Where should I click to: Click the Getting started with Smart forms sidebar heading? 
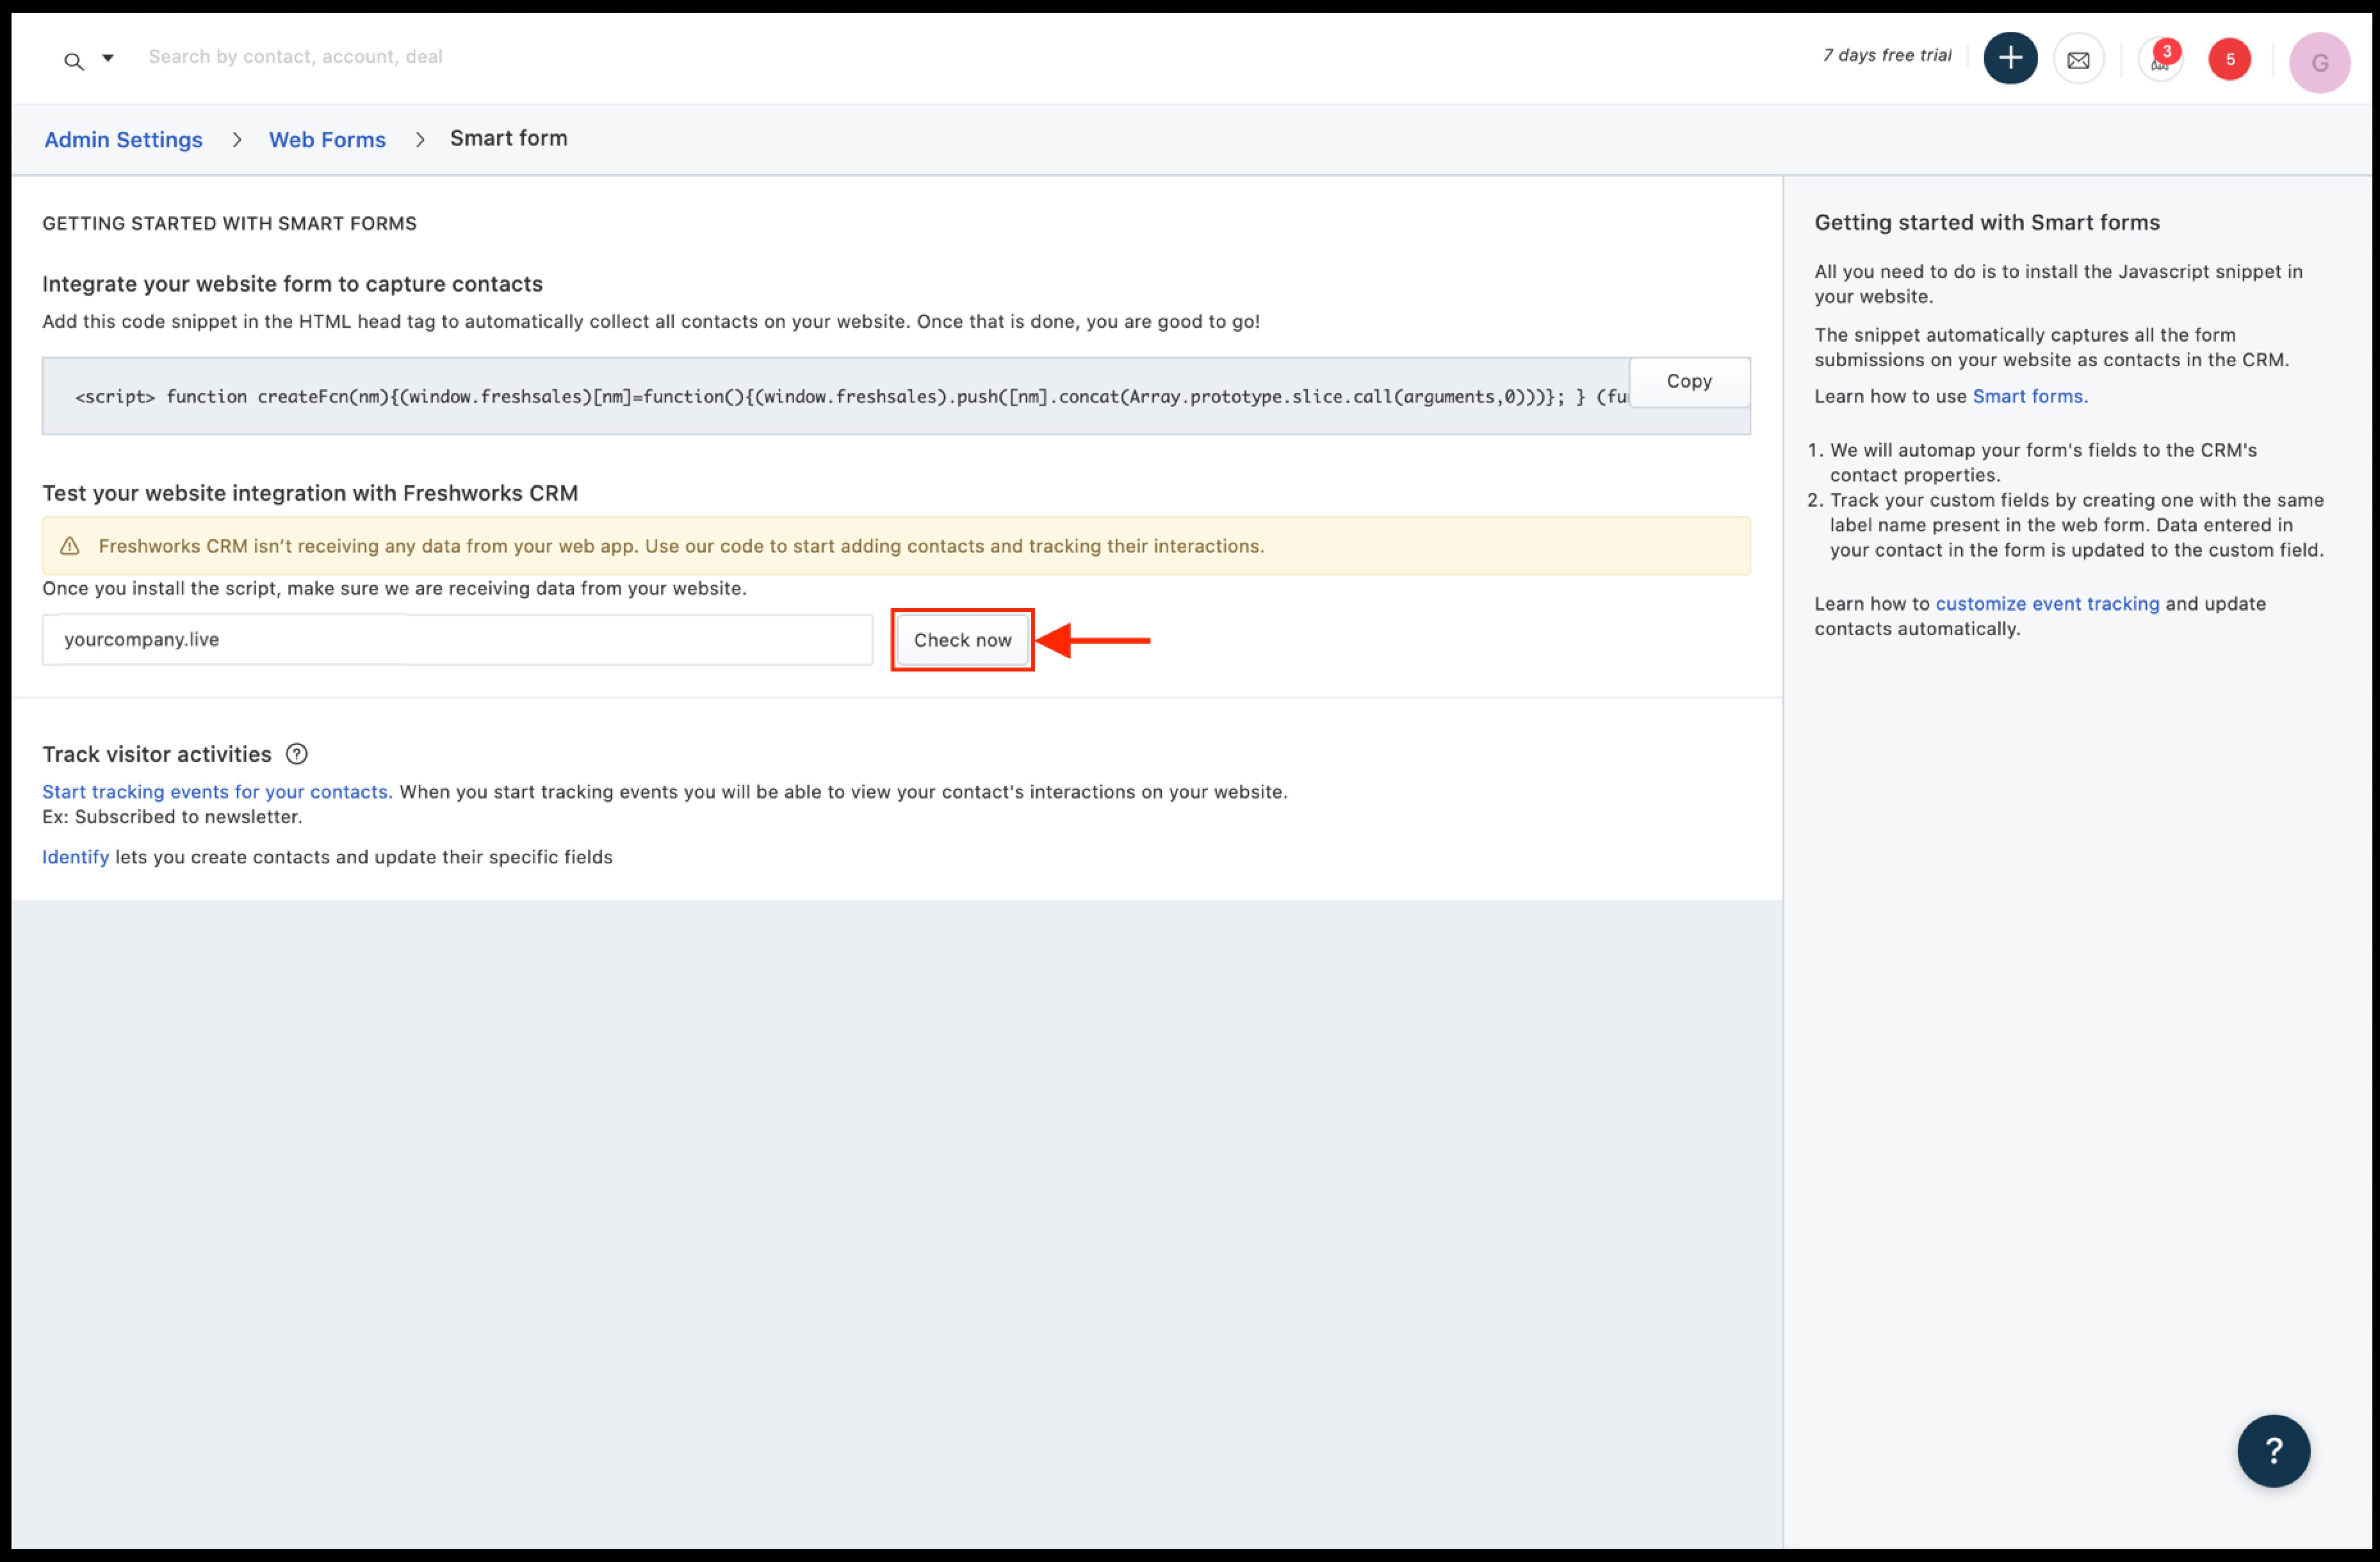(x=1987, y=223)
